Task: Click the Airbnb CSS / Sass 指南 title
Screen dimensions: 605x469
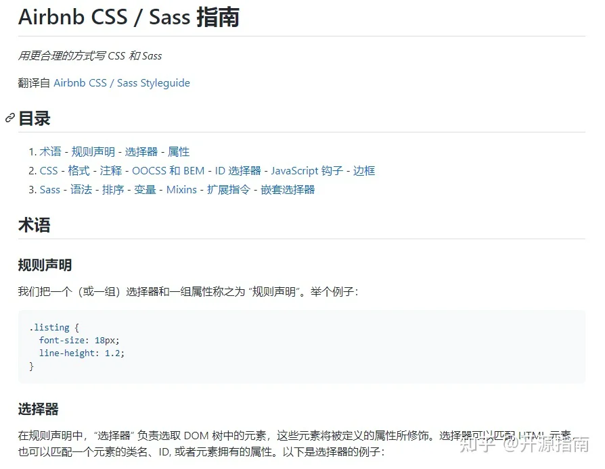Action: (x=129, y=17)
